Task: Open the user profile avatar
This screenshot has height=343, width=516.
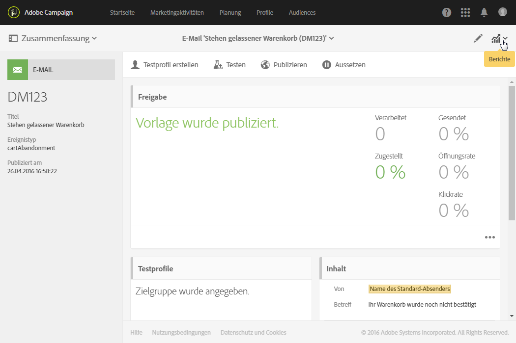Action: click(x=503, y=12)
